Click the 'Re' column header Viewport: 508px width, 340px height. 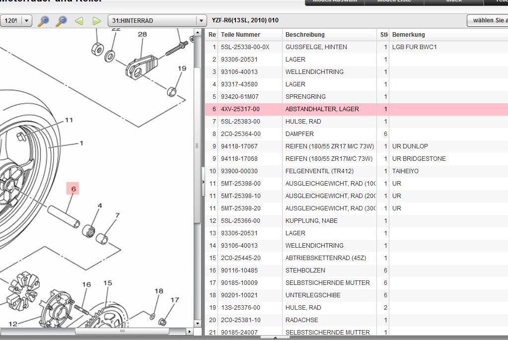(212, 35)
